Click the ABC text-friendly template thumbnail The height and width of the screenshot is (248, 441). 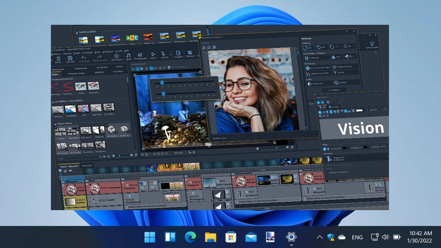click(x=132, y=38)
